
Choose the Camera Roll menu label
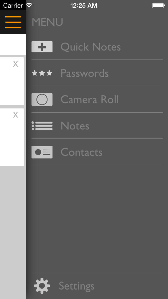90,99
